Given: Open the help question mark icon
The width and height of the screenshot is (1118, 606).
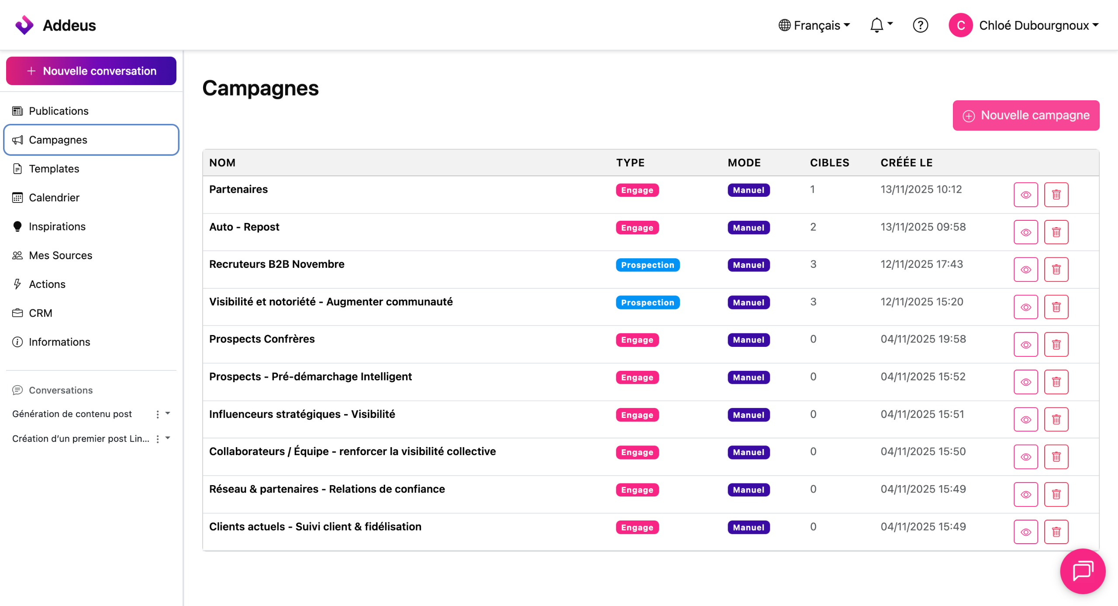Looking at the screenshot, I should [x=920, y=25].
